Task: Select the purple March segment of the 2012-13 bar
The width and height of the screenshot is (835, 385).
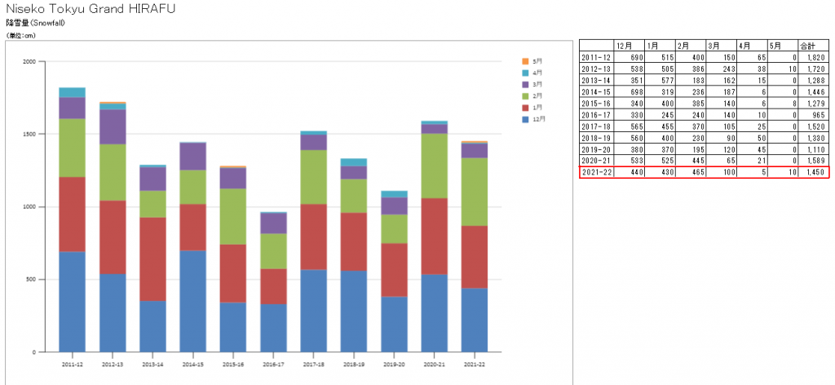Action: (113, 126)
